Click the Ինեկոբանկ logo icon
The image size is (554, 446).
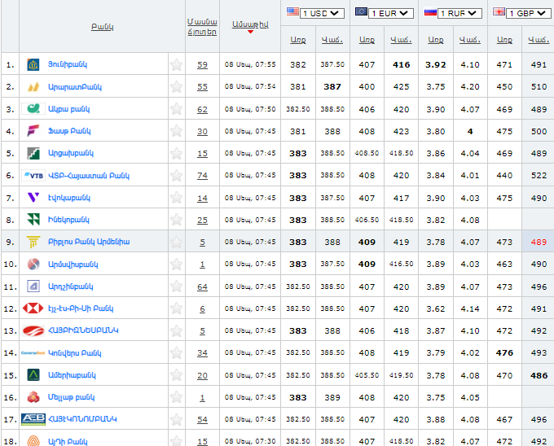pos(33,220)
